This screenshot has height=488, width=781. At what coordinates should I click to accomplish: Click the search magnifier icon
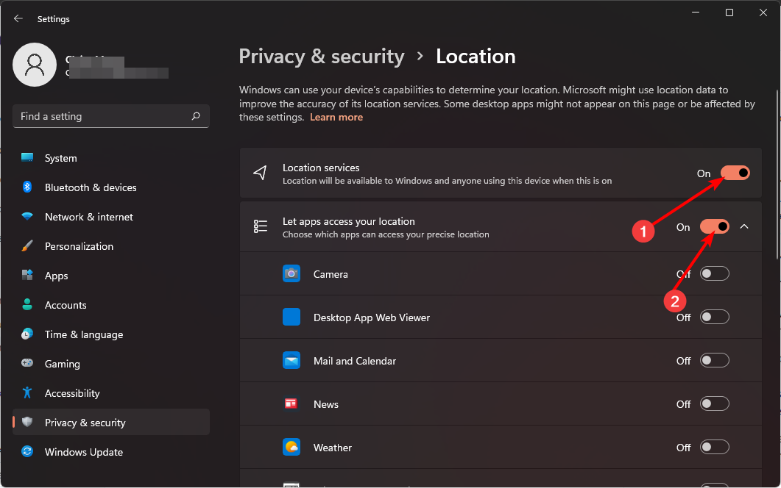click(196, 116)
